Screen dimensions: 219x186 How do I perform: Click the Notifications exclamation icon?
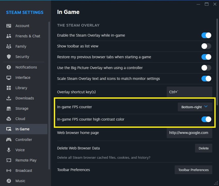pyautogui.click(x=9, y=67)
